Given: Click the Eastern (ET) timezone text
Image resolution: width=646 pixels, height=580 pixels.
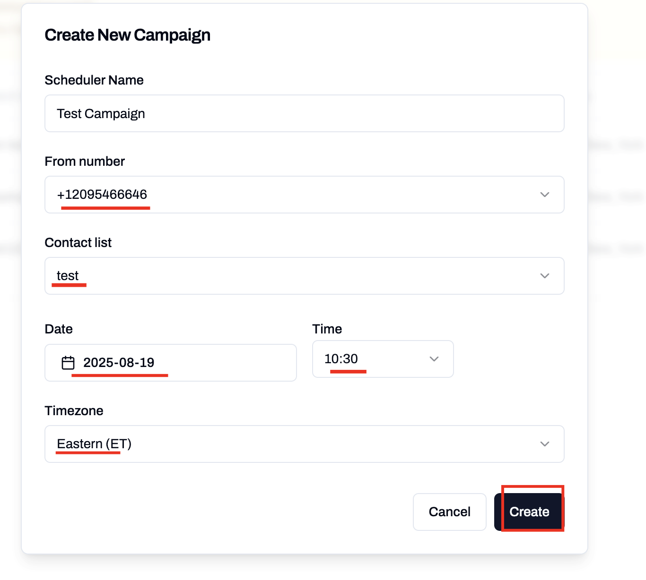Looking at the screenshot, I should pos(94,444).
